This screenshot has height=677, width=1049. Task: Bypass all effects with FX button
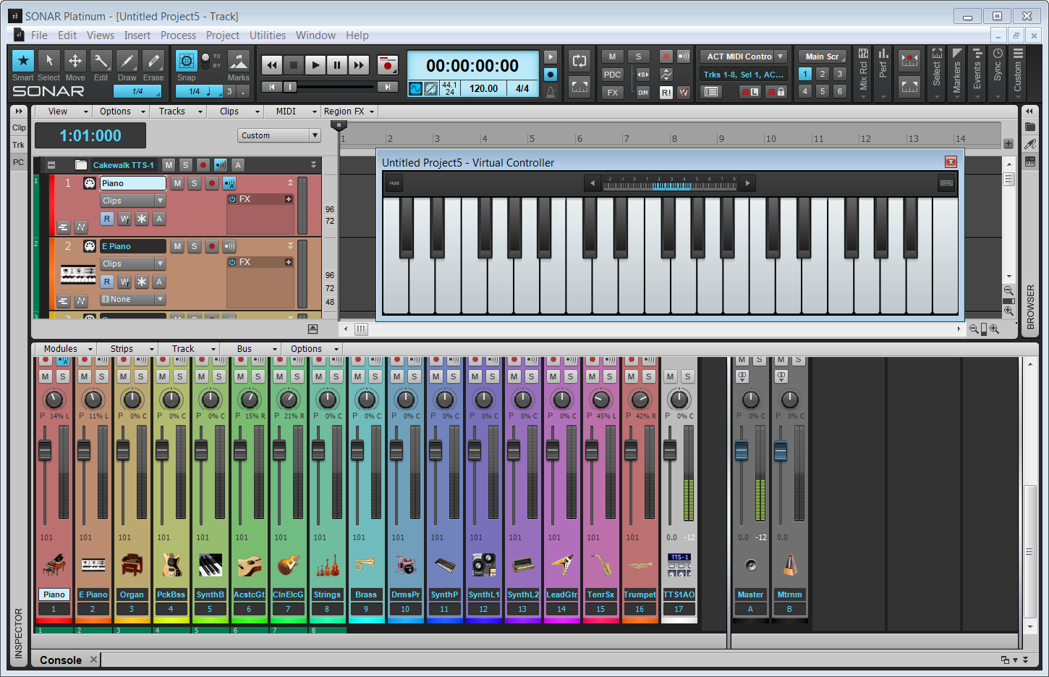pyautogui.click(x=613, y=93)
